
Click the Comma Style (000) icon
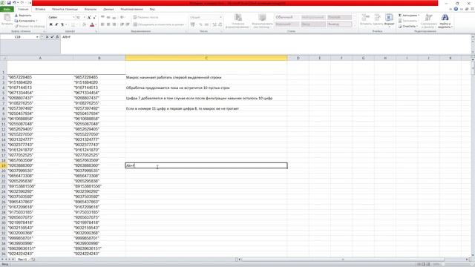(206, 24)
